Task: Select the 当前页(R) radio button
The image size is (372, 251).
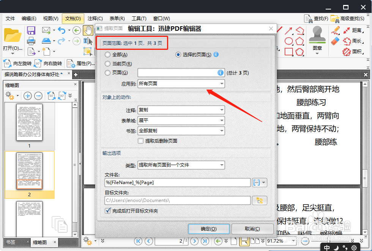Action: point(107,63)
